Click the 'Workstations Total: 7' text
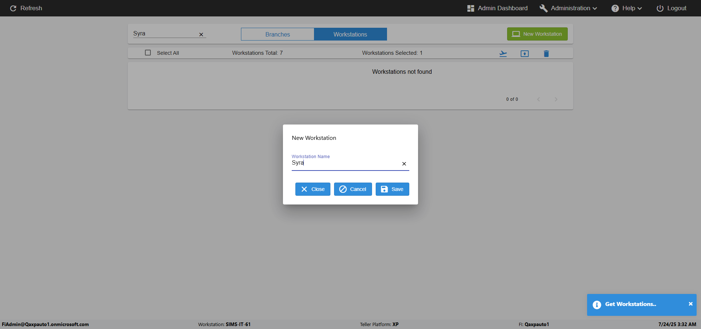The image size is (701, 329). tap(257, 53)
